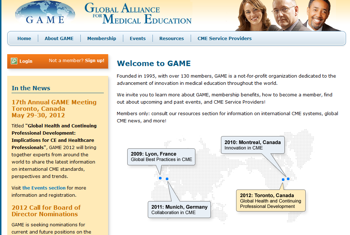Open the 2009 Lyon, France callout

(161, 157)
